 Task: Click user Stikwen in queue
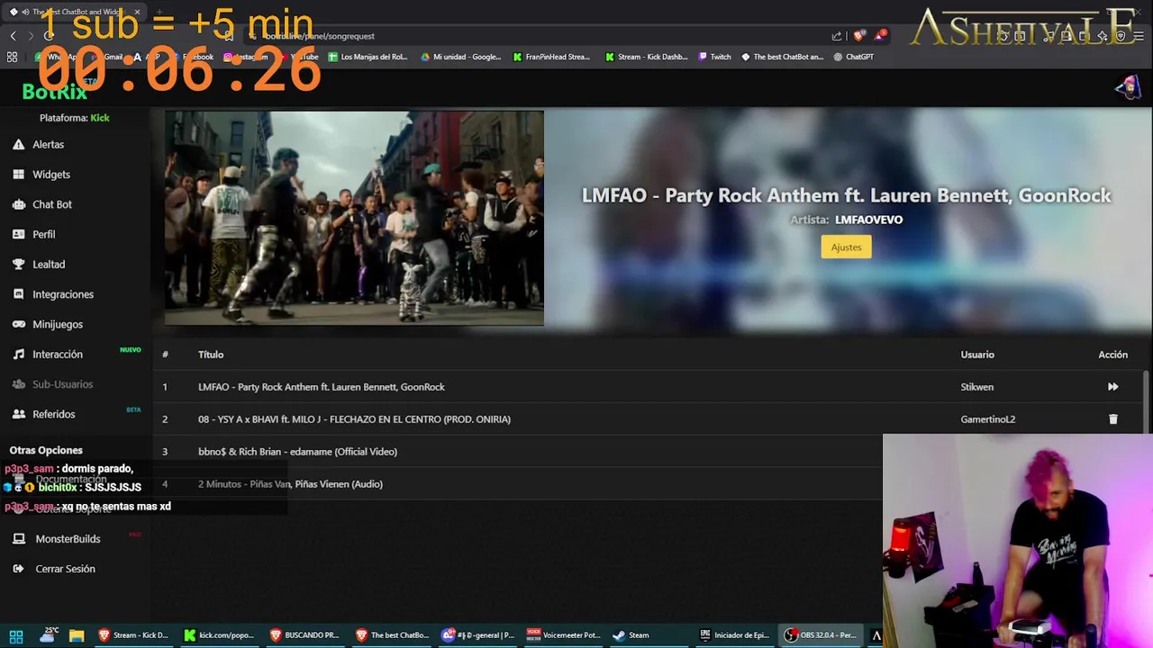pos(977,387)
